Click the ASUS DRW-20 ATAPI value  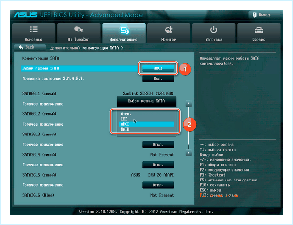pyautogui.click(x=152, y=175)
